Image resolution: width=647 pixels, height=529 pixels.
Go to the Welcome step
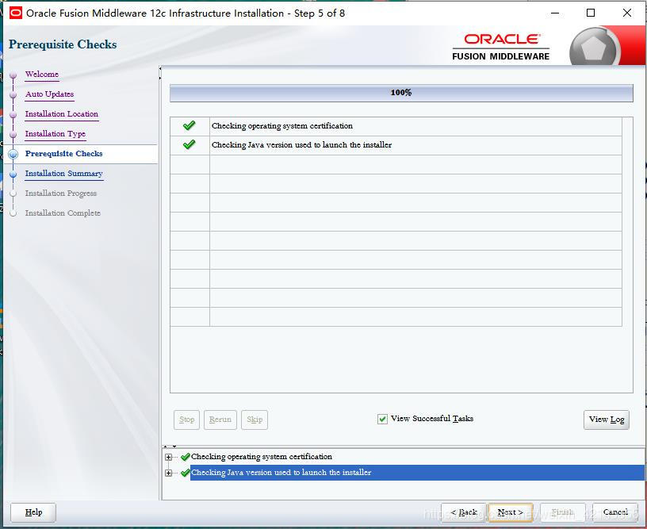click(x=42, y=75)
